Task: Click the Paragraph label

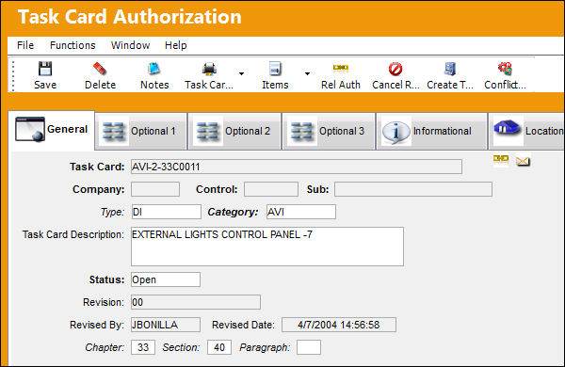Action: tap(265, 347)
